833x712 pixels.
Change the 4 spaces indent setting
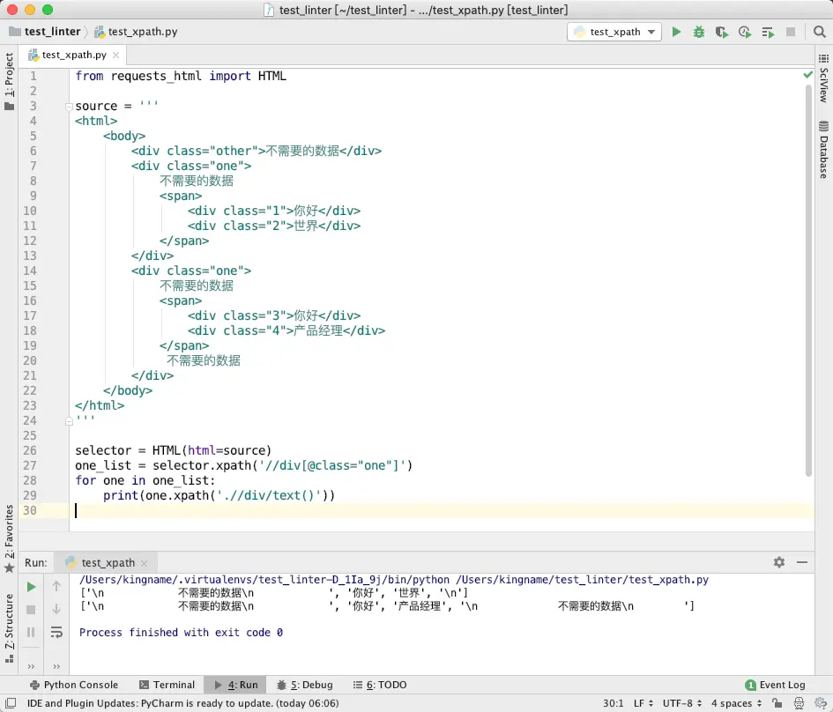[732, 703]
